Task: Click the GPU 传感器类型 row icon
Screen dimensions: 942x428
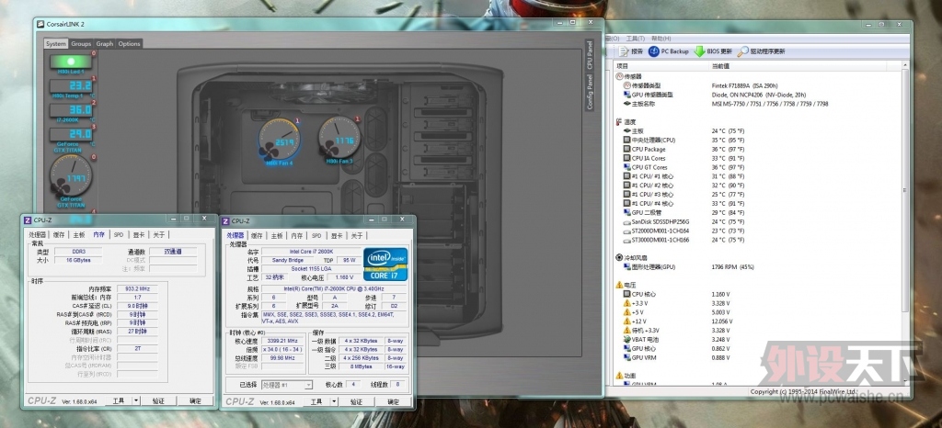Action: (x=627, y=95)
